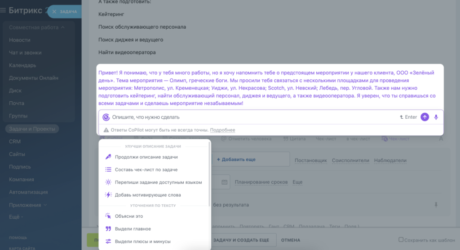460x250 pixels.
Task: Activate the microphone voice input icon
Action: click(x=436, y=117)
